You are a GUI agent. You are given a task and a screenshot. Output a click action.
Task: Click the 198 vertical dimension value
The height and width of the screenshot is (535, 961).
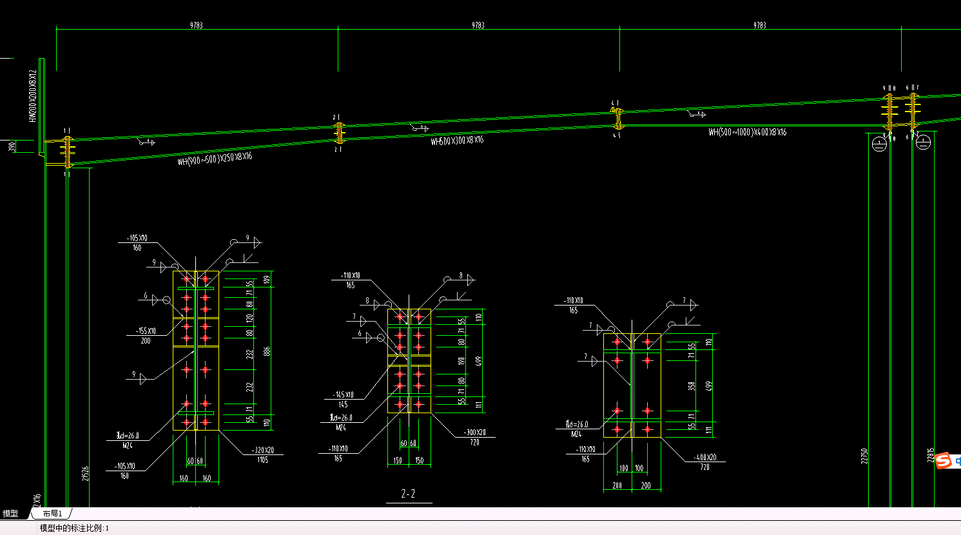click(461, 361)
